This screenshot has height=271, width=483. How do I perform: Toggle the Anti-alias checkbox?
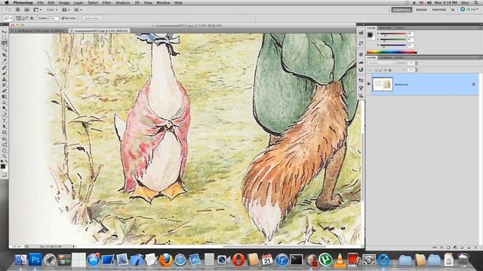click(63, 18)
